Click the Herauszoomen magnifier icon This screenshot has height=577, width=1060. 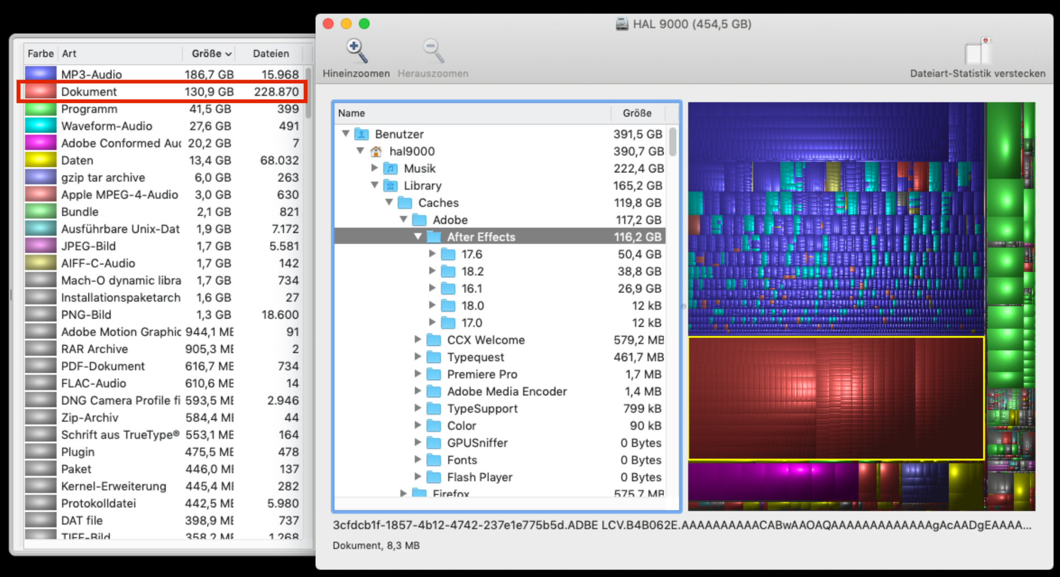click(x=433, y=51)
